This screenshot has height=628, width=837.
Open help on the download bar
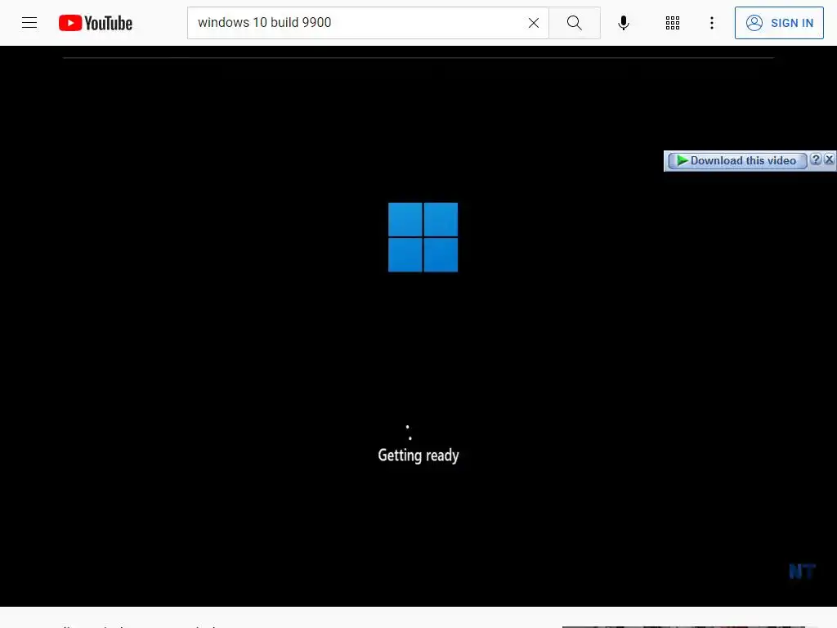point(815,159)
